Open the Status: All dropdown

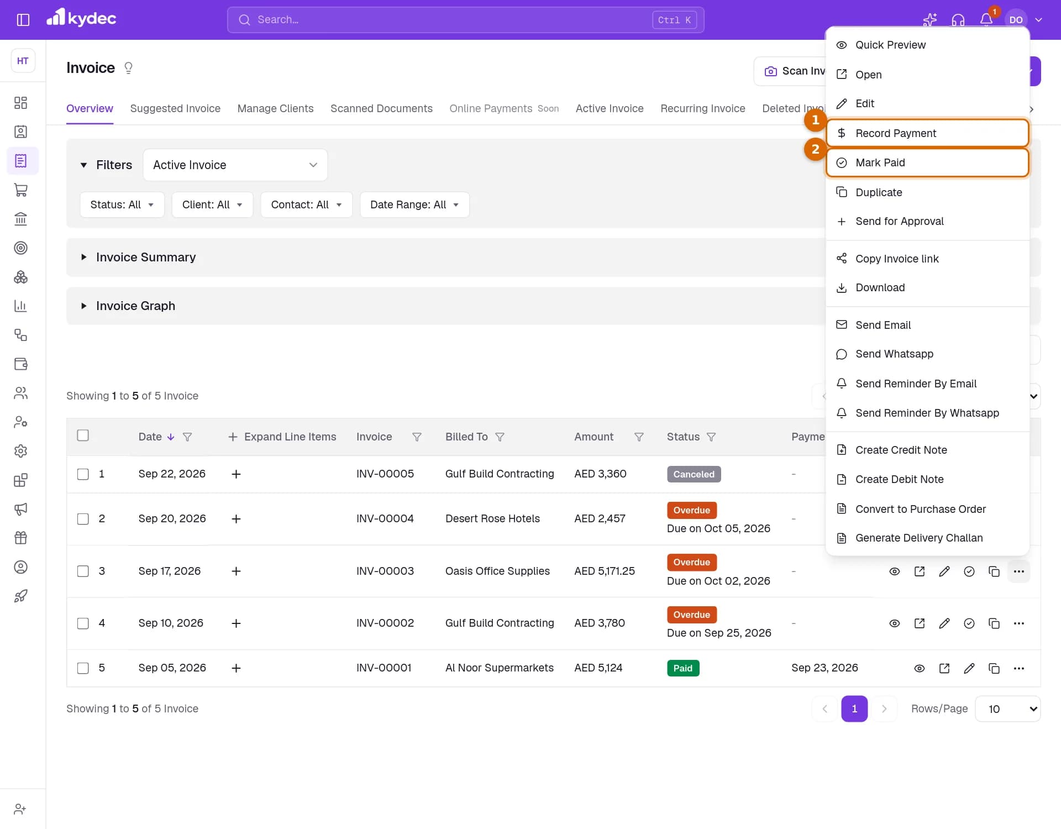coord(122,204)
